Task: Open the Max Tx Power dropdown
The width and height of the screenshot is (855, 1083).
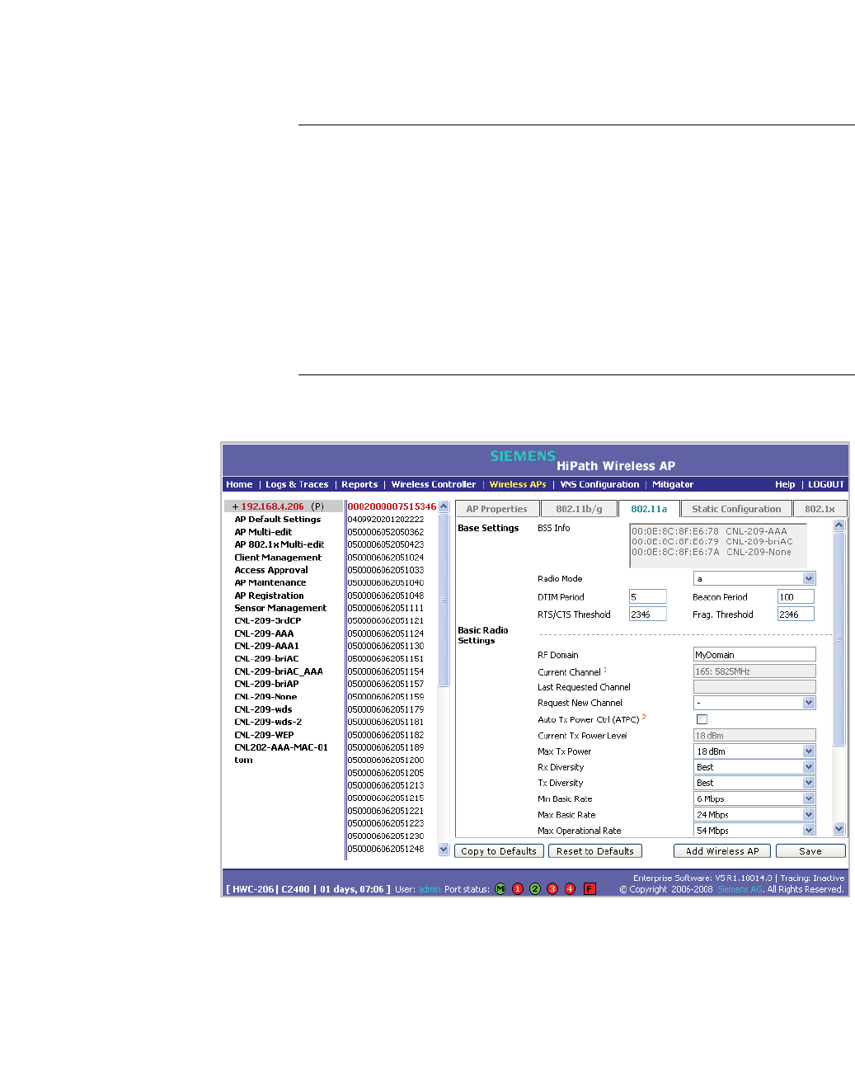Action: tap(754, 751)
